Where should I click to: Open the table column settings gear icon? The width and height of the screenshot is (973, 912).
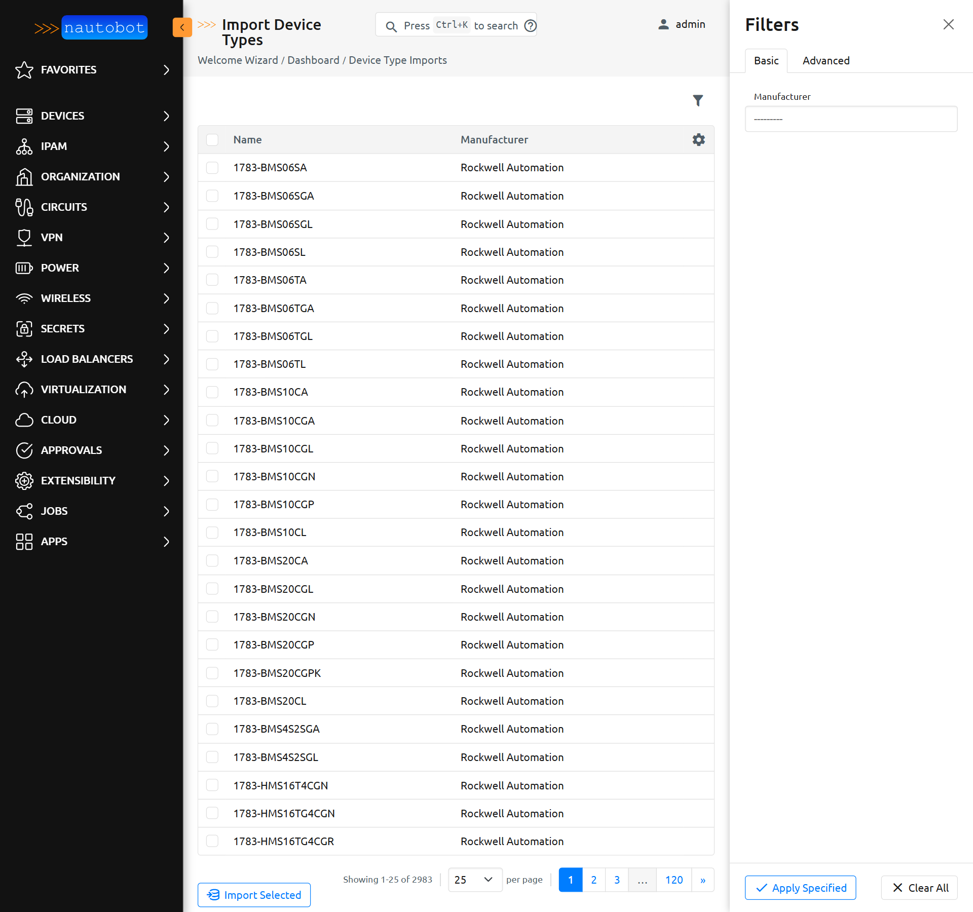click(698, 139)
